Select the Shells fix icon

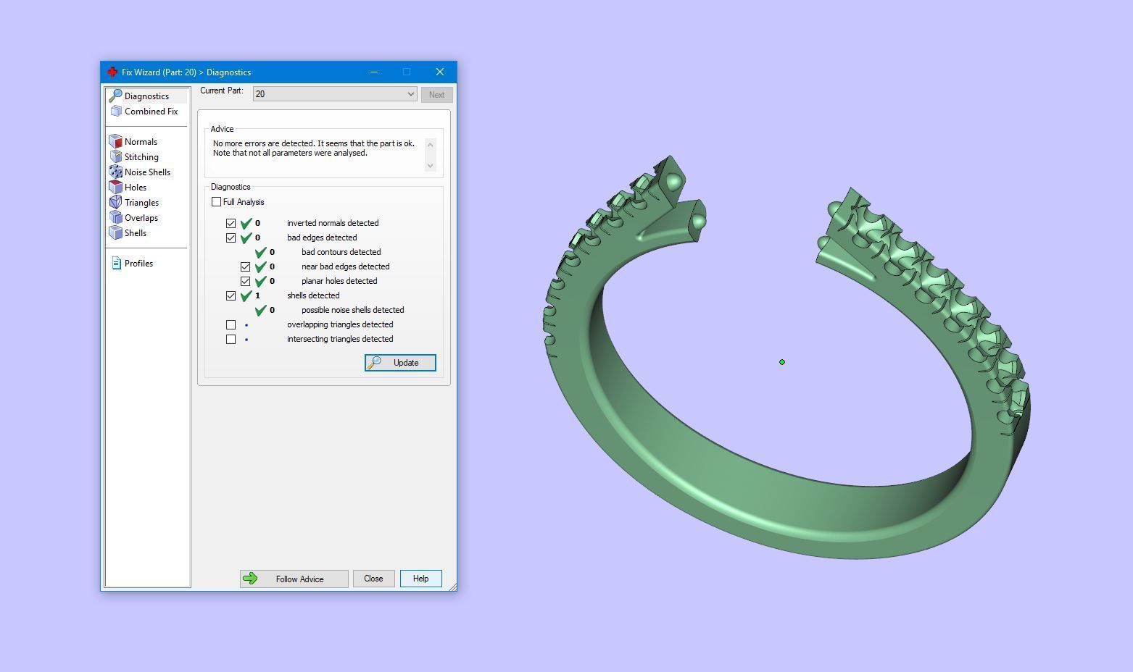(115, 232)
